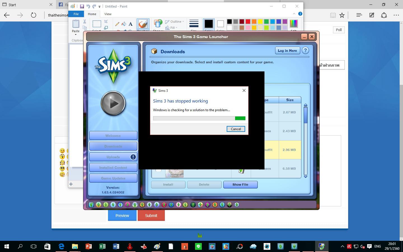Show hidden icons arrow in system tray
Screen dimensions: 403x252
pyautogui.click(x=342, y=246)
